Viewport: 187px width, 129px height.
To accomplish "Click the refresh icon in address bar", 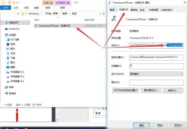I will pos(104,14).
